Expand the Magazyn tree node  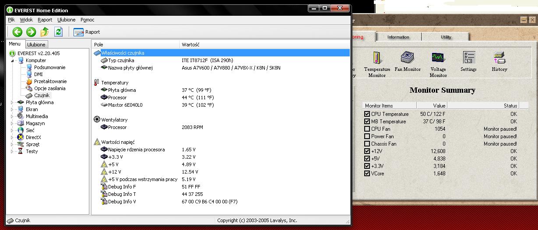pyautogui.click(x=12, y=123)
